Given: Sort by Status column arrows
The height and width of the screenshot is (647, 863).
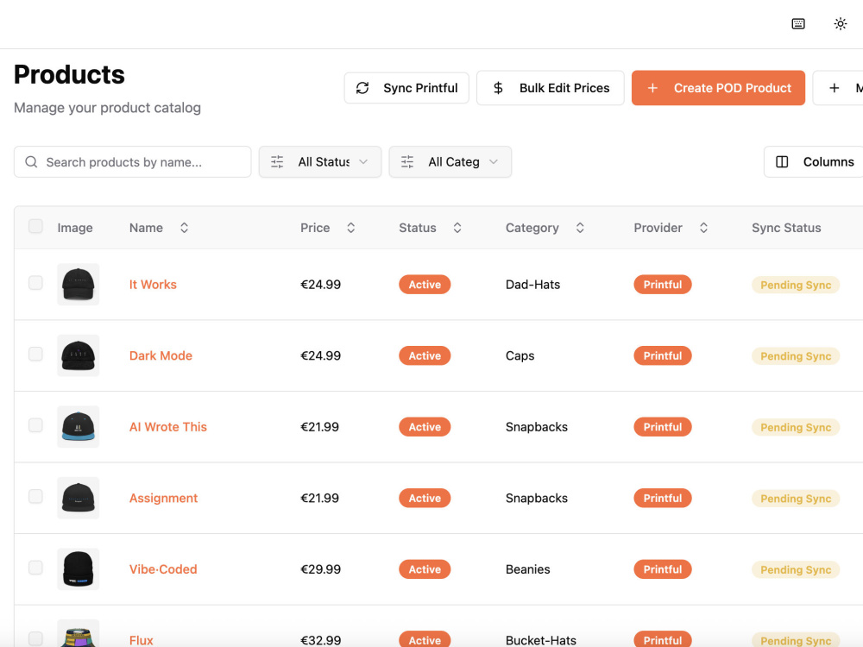Looking at the screenshot, I should tap(457, 228).
